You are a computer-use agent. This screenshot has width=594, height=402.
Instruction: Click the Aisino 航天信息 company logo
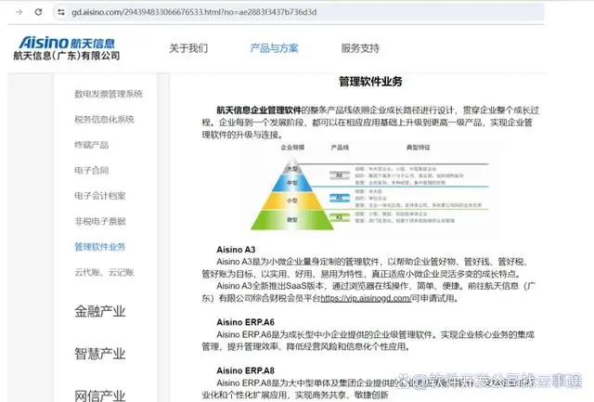point(67,48)
